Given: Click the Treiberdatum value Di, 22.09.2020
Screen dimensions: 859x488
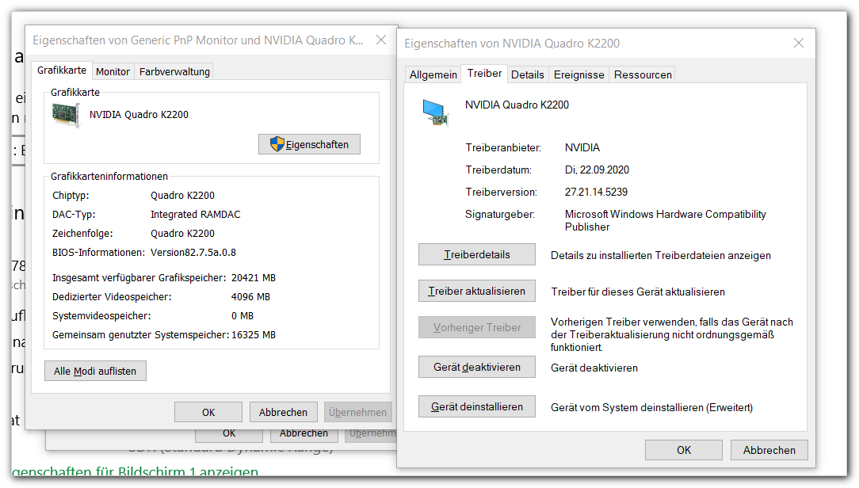Looking at the screenshot, I should tap(597, 170).
